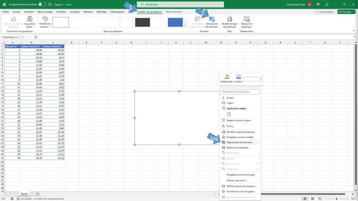
Task: Click the Sélectionner des données ribbon icon
Action: [212, 19]
